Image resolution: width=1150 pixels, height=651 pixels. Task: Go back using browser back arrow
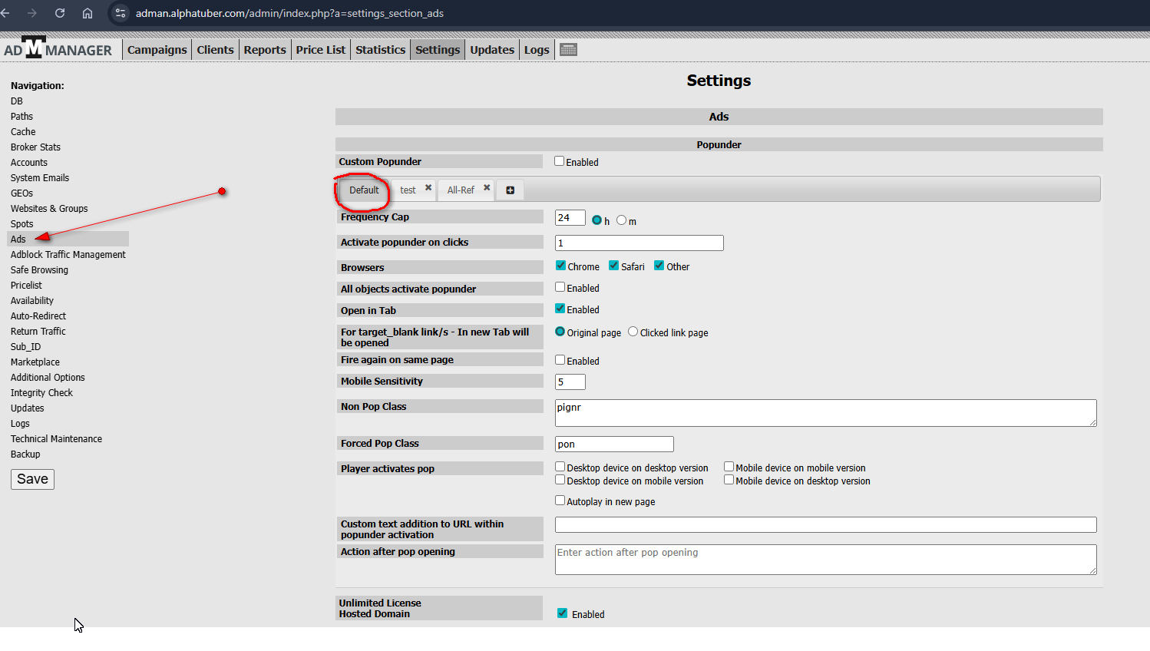click(6, 13)
